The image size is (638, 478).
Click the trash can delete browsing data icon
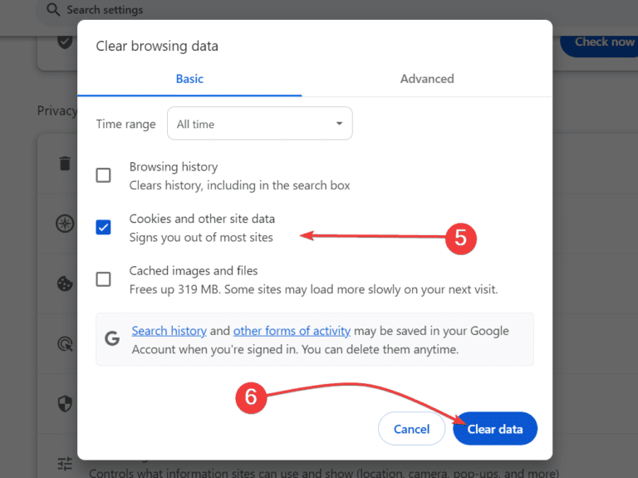[x=65, y=163]
